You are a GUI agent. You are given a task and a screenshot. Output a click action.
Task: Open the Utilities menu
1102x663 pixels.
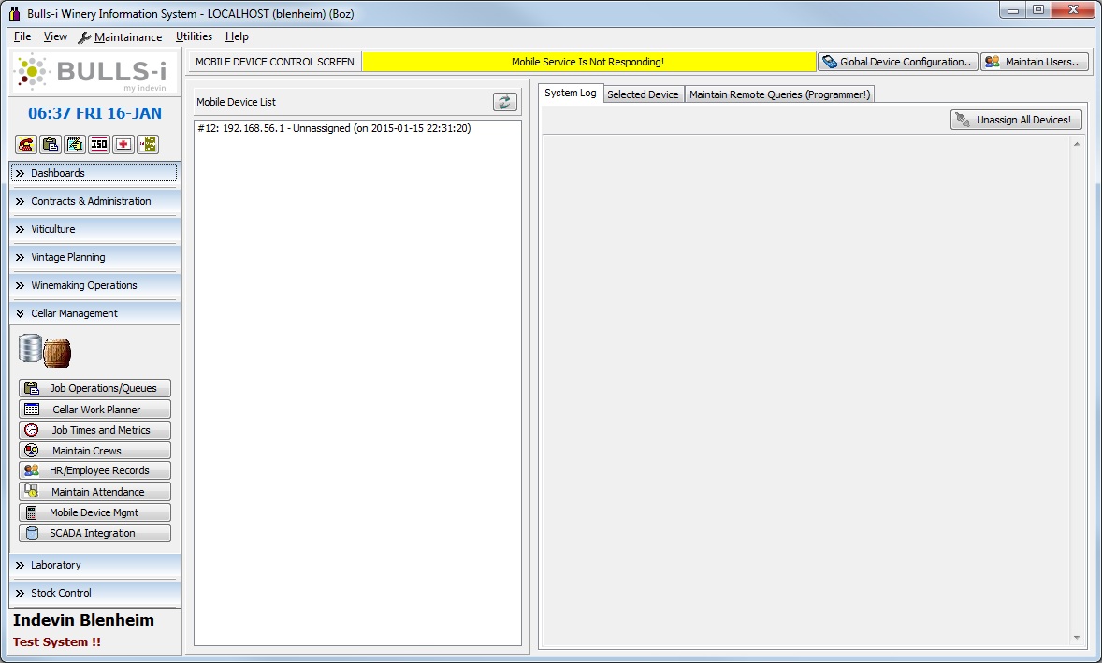pos(194,36)
